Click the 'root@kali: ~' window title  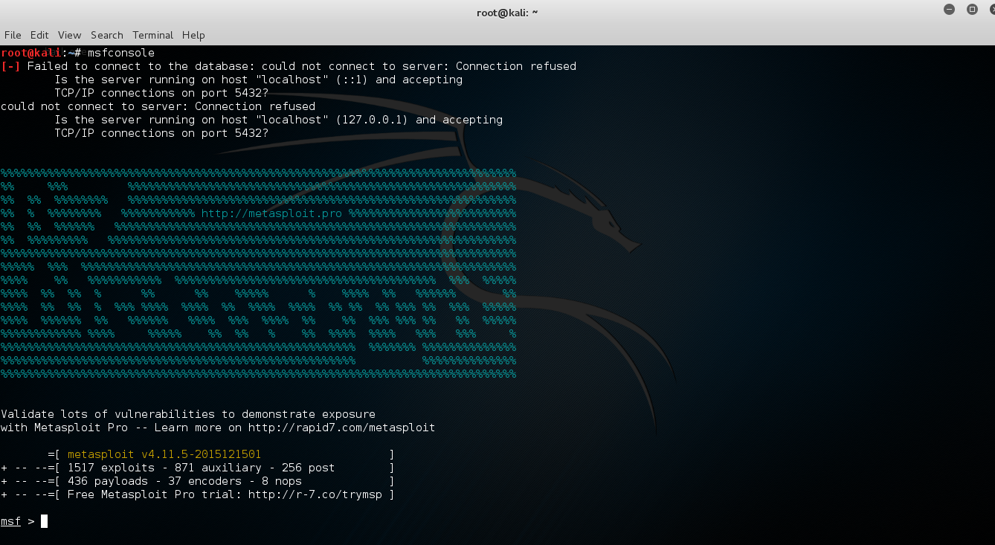pyautogui.click(x=507, y=13)
